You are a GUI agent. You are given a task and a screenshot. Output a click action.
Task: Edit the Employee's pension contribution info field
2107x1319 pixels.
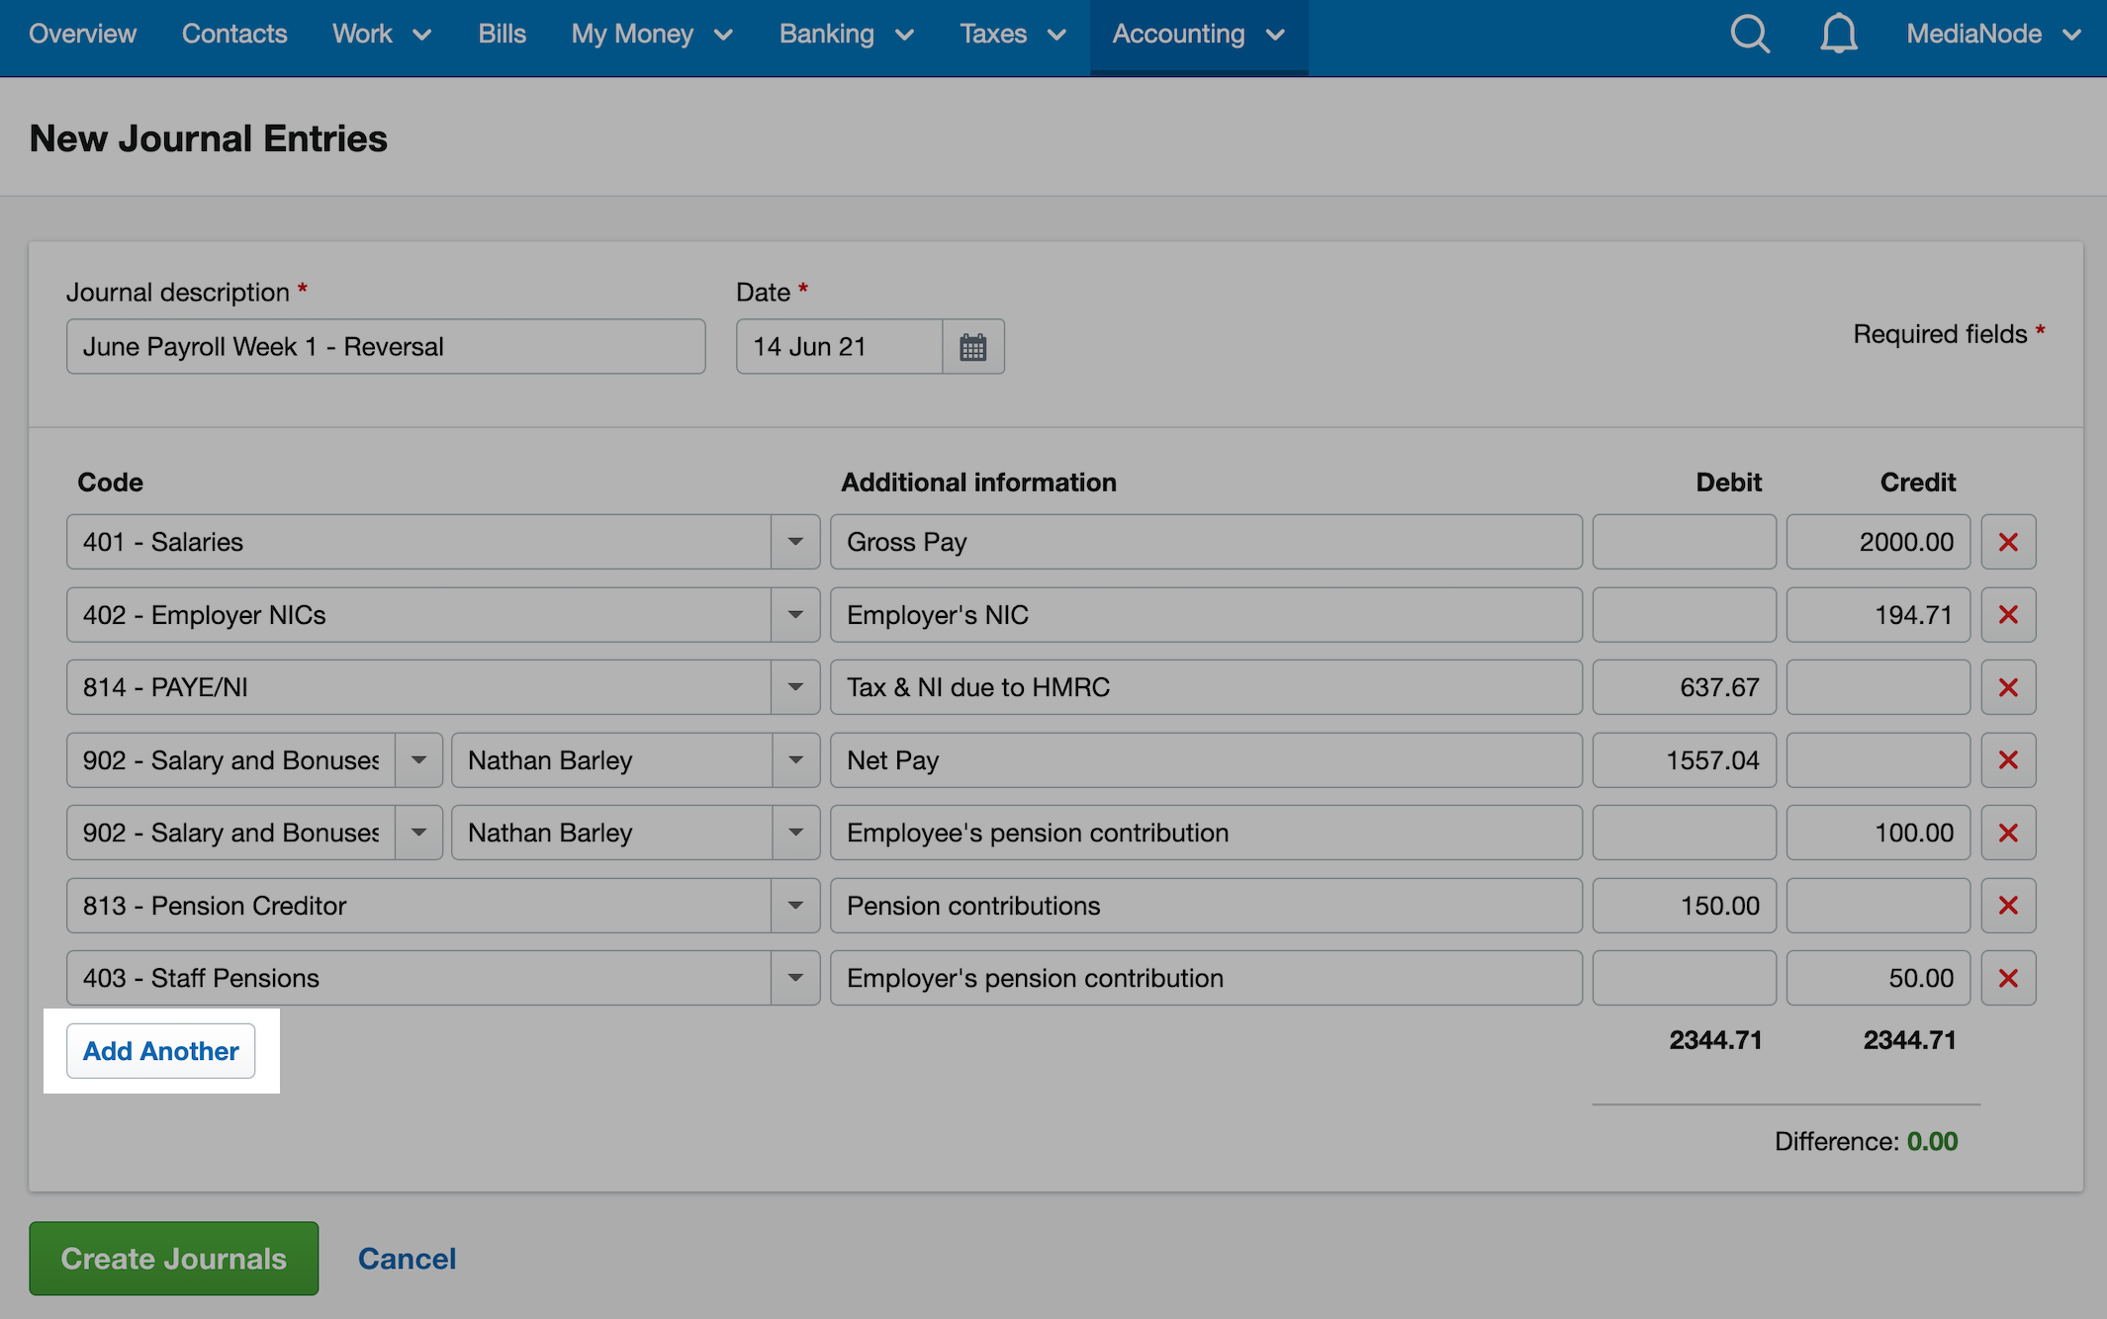[x=1206, y=833]
